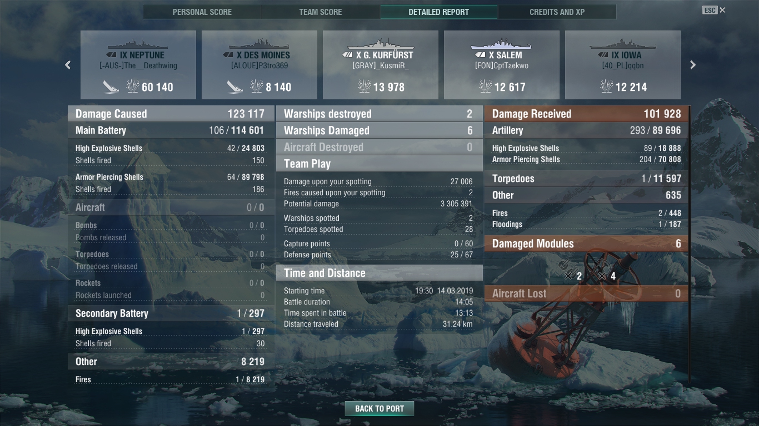The height and width of the screenshot is (426, 759).
Task: Switch to the Personal Score tab
Action: tap(202, 12)
